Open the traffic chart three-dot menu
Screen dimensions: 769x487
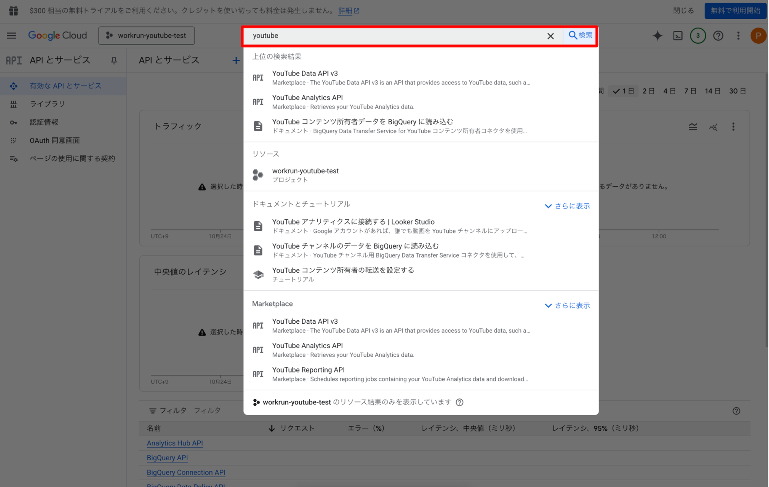click(x=733, y=127)
